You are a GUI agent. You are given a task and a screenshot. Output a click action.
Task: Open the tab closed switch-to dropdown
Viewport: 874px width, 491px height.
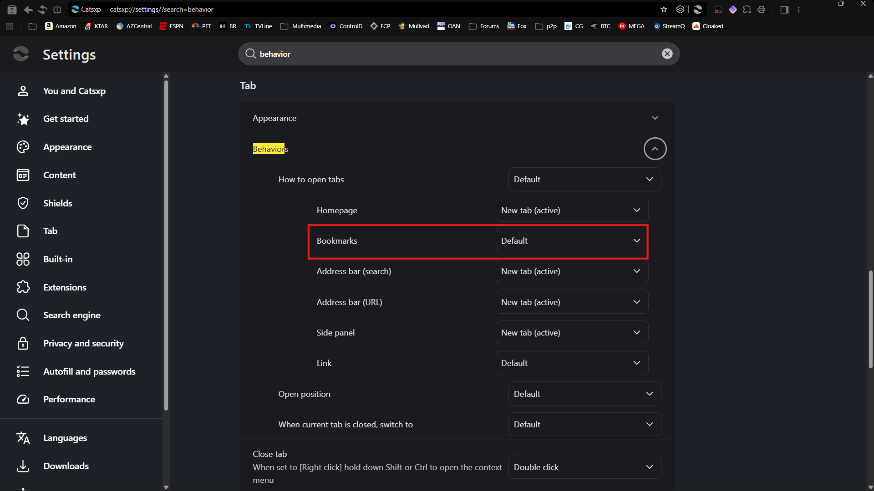584,424
